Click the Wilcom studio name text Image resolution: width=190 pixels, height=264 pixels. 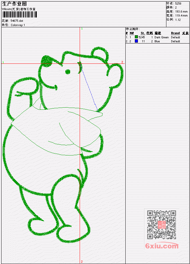pos(19,9)
